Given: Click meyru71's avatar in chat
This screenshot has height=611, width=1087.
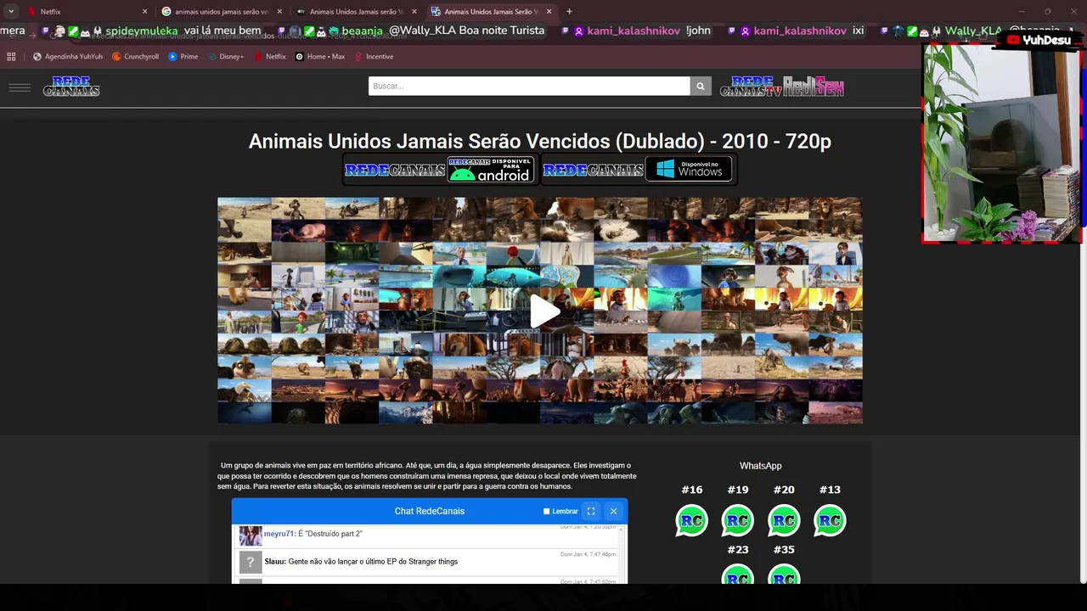Looking at the screenshot, I should (251, 535).
